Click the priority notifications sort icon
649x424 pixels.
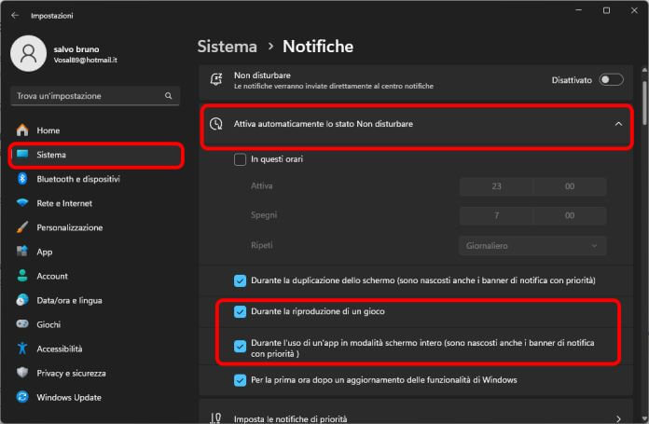pyautogui.click(x=215, y=417)
